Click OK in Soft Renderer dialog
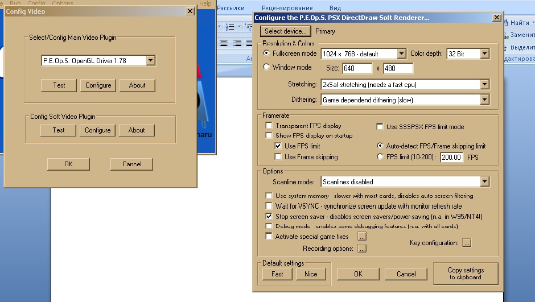The image size is (535, 302). 358,274
